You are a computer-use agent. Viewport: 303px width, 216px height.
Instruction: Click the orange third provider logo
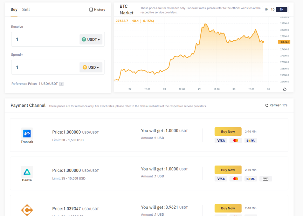27,210
